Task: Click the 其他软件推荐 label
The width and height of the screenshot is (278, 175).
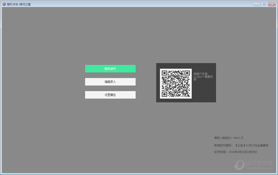Action: 223,145
